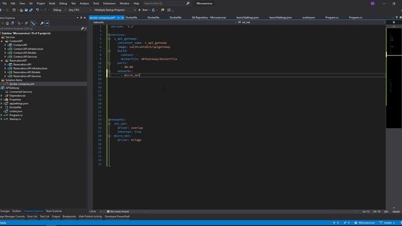Image resolution: width=402 pixels, height=226 pixels.
Task: Select docker-compose.yml in Solution Explorer
Action: tap(22, 84)
